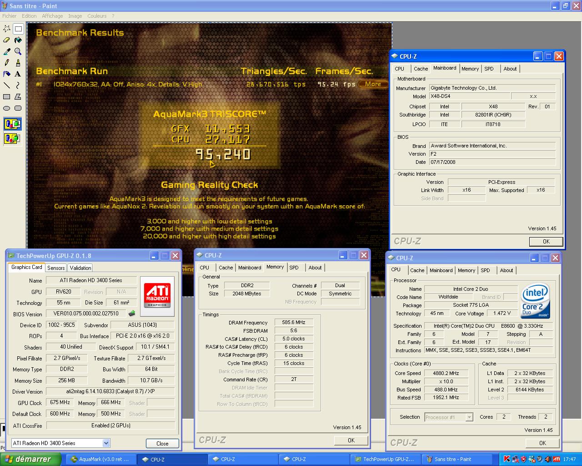Choose the Text (A) tool in Paint
This screenshot has width=582, height=466.
[18, 74]
